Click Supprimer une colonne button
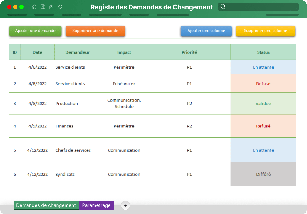The width and height of the screenshot is (307, 214). pos(266,31)
